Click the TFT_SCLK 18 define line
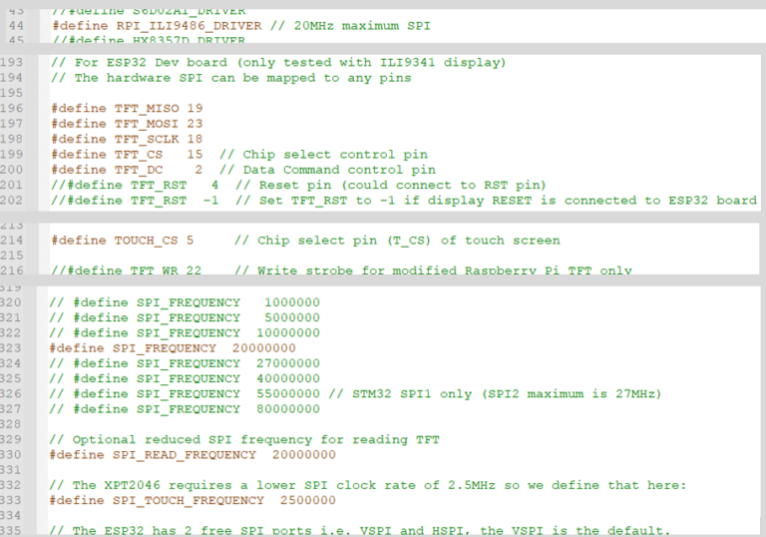Viewport: 766px width, 537px height. pyautogui.click(x=127, y=139)
